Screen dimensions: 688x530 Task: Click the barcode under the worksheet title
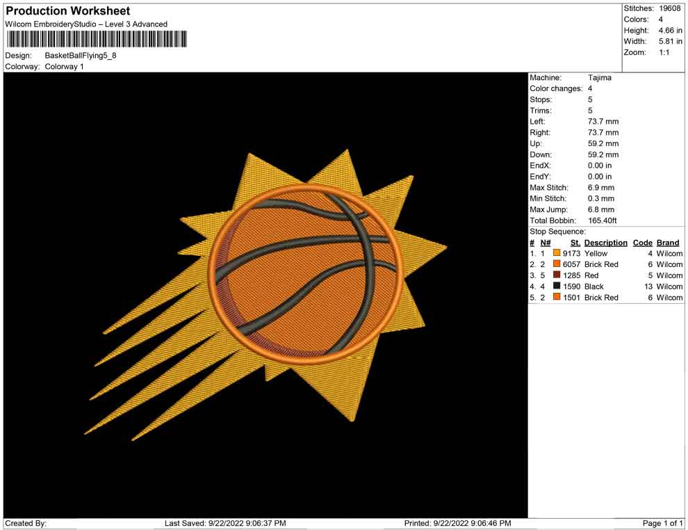tap(96, 39)
